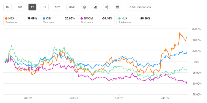
Task: Select the 1M time range
Action: coord(7,7)
